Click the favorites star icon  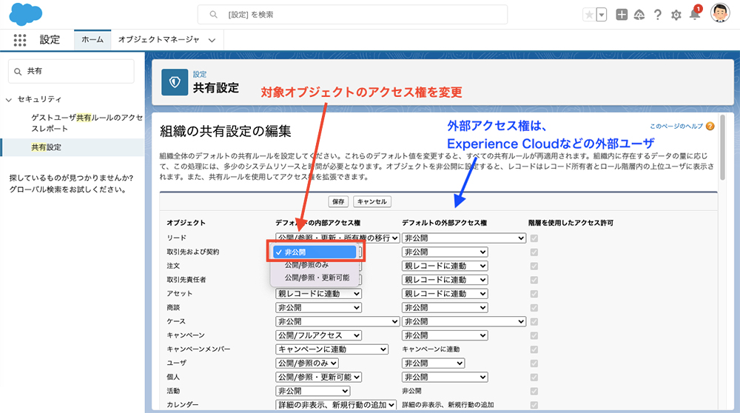[x=589, y=15]
